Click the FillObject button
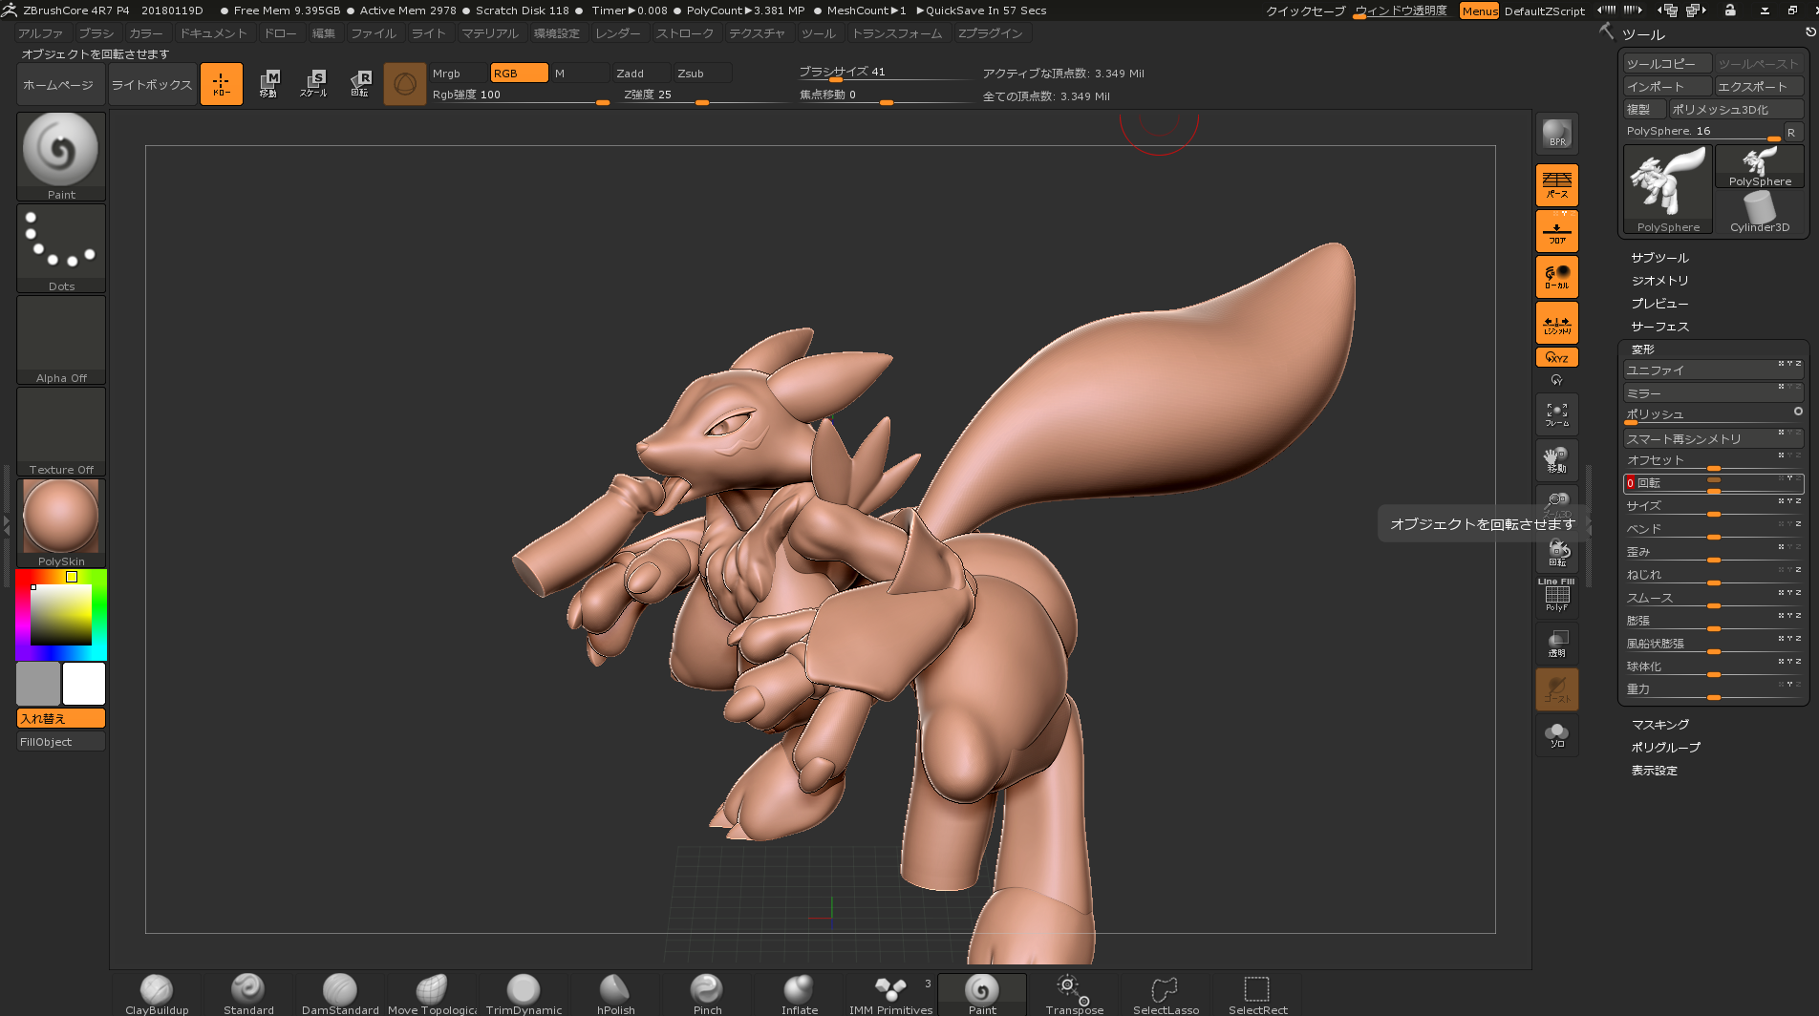1819x1016 pixels. pos(61,742)
